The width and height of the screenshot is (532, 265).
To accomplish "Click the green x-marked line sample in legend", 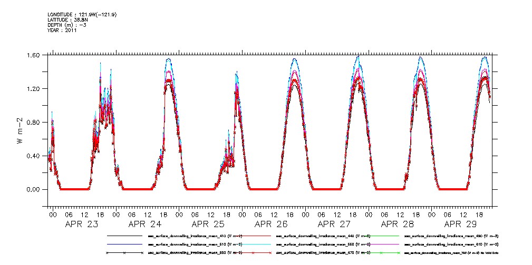I will pos(381,253).
